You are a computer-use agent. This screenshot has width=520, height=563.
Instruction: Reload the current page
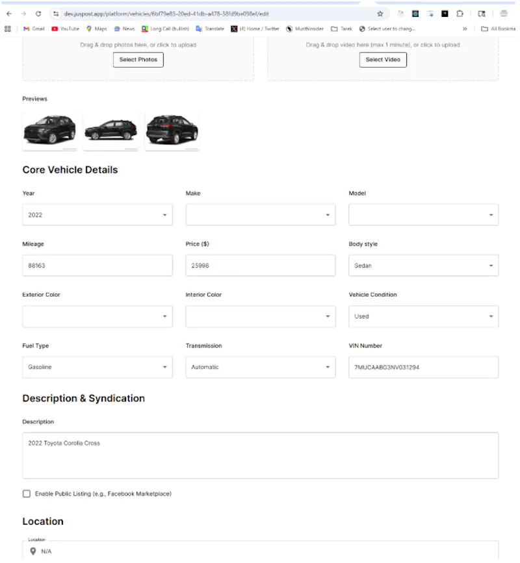pyautogui.click(x=38, y=14)
